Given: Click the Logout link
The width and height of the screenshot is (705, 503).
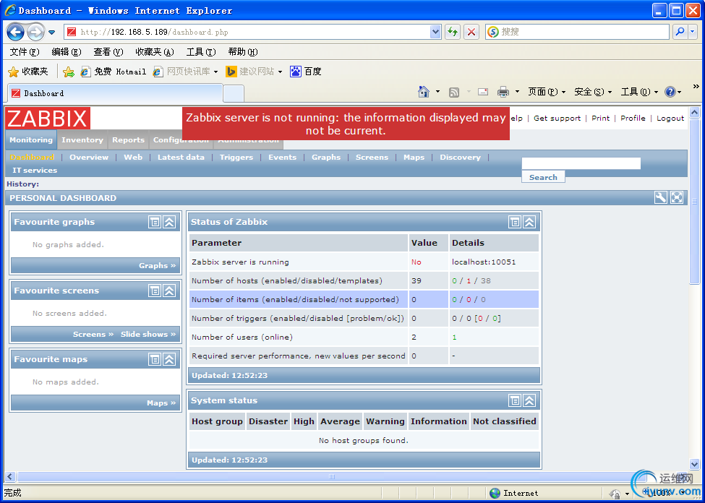Looking at the screenshot, I should pos(670,119).
